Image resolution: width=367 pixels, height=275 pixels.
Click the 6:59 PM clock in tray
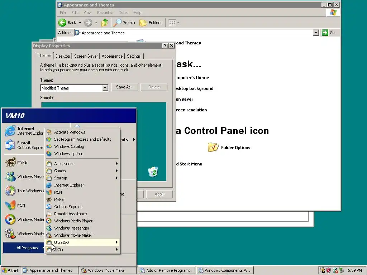354,271
